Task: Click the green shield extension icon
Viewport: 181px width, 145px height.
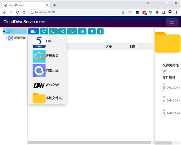Action: click(x=150, y=12)
